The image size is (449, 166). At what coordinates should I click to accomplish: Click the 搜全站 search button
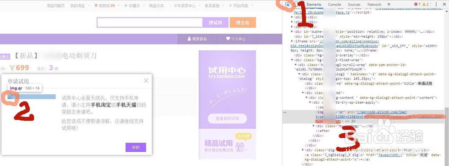click(x=242, y=22)
